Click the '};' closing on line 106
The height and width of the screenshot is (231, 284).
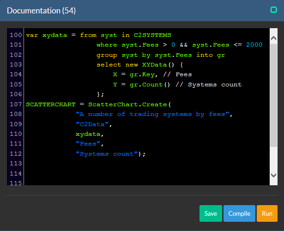tap(100, 94)
